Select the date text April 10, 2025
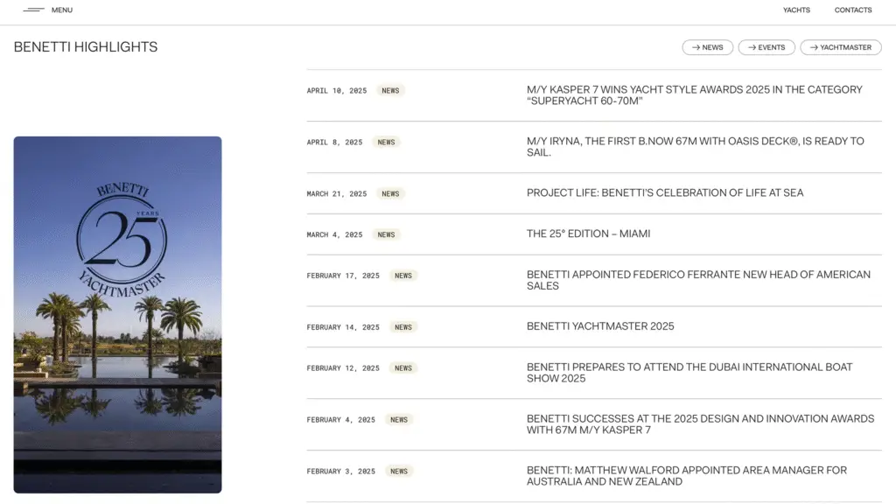Viewport: 896px width, 504px height. click(x=337, y=90)
